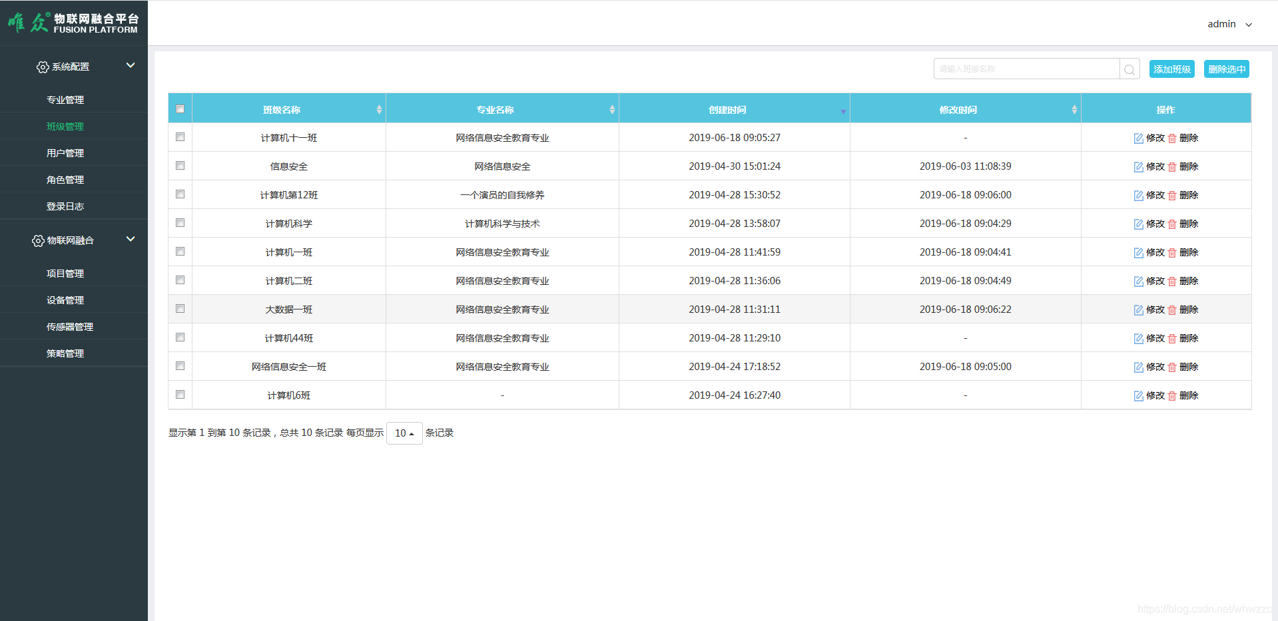Click the 删除选中 button
The height and width of the screenshot is (621, 1278).
coord(1227,69)
